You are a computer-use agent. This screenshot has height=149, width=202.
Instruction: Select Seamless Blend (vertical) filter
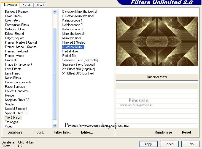pyautogui.click(x=79, y=65)
